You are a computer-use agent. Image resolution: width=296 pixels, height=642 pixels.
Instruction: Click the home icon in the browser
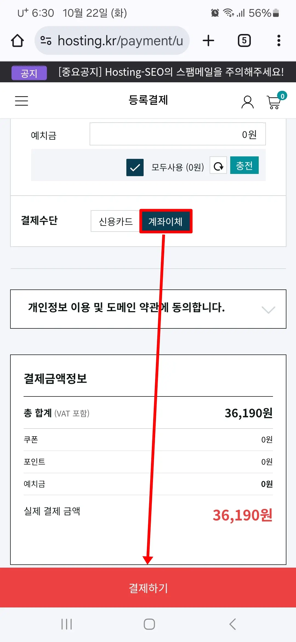(17, 40)
